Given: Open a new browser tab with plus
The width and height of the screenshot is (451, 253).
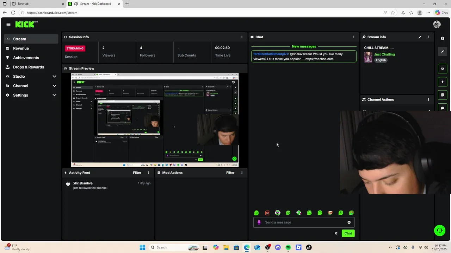Looking at the screenshot, I should 127,4.
